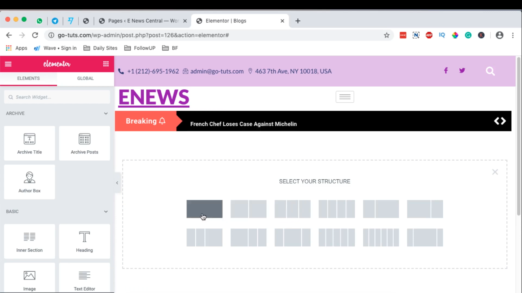The height and width of the screenshot is (293, 522).
Task: Open the Chrome three-dot menu
Action: (513, 35)
